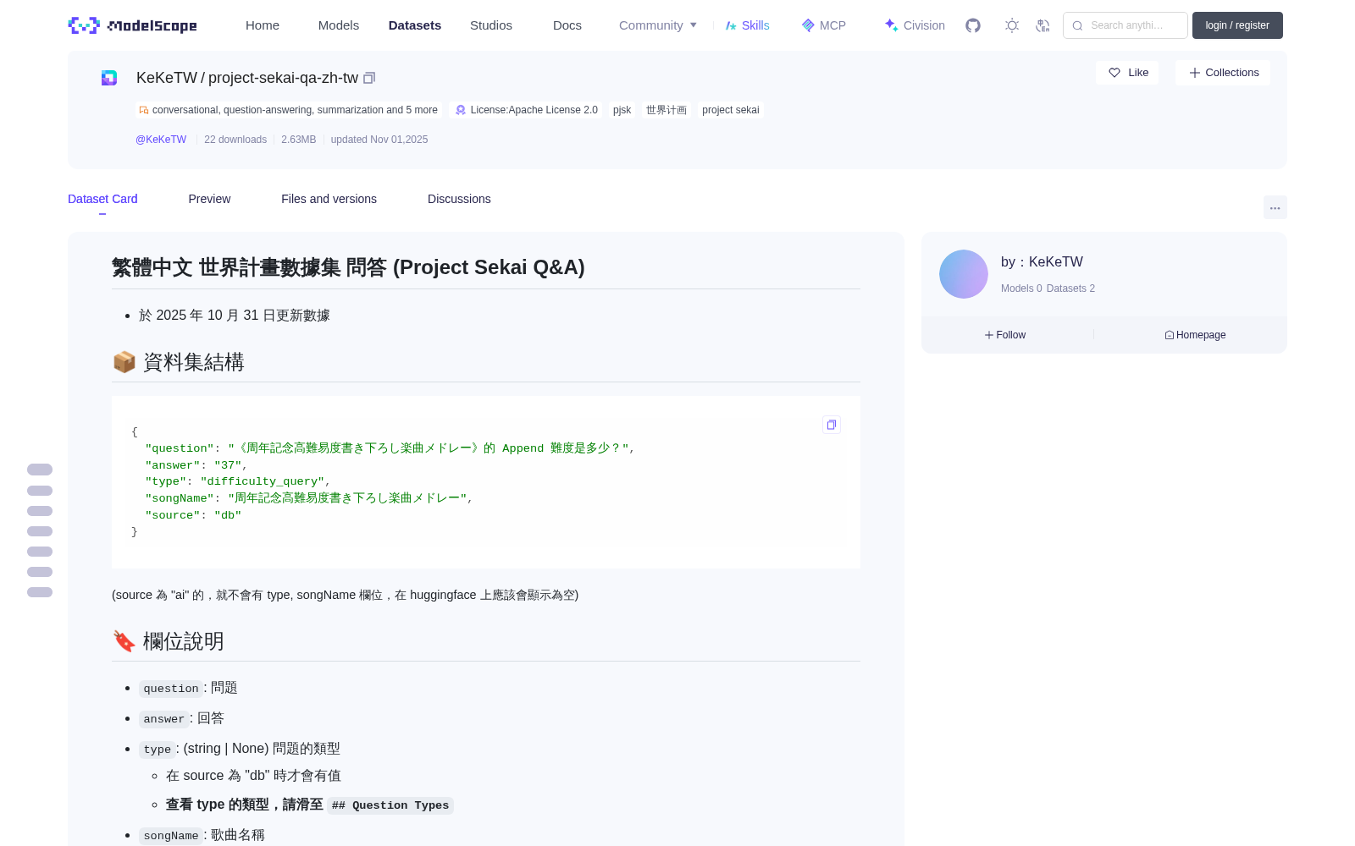Click the Skills icon link

747,25
